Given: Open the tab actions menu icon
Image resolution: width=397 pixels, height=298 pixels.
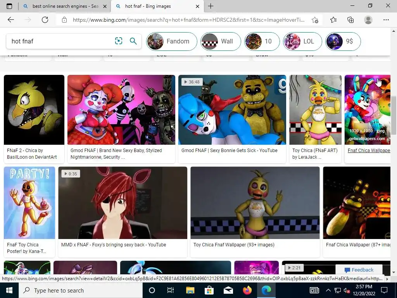Looking at the screenshot, I should tap(9, 6).
